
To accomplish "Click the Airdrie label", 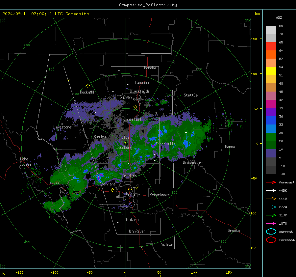I will tap(130, 176).
